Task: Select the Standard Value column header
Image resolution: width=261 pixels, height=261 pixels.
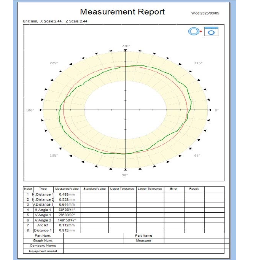Action: coord(94,189)
